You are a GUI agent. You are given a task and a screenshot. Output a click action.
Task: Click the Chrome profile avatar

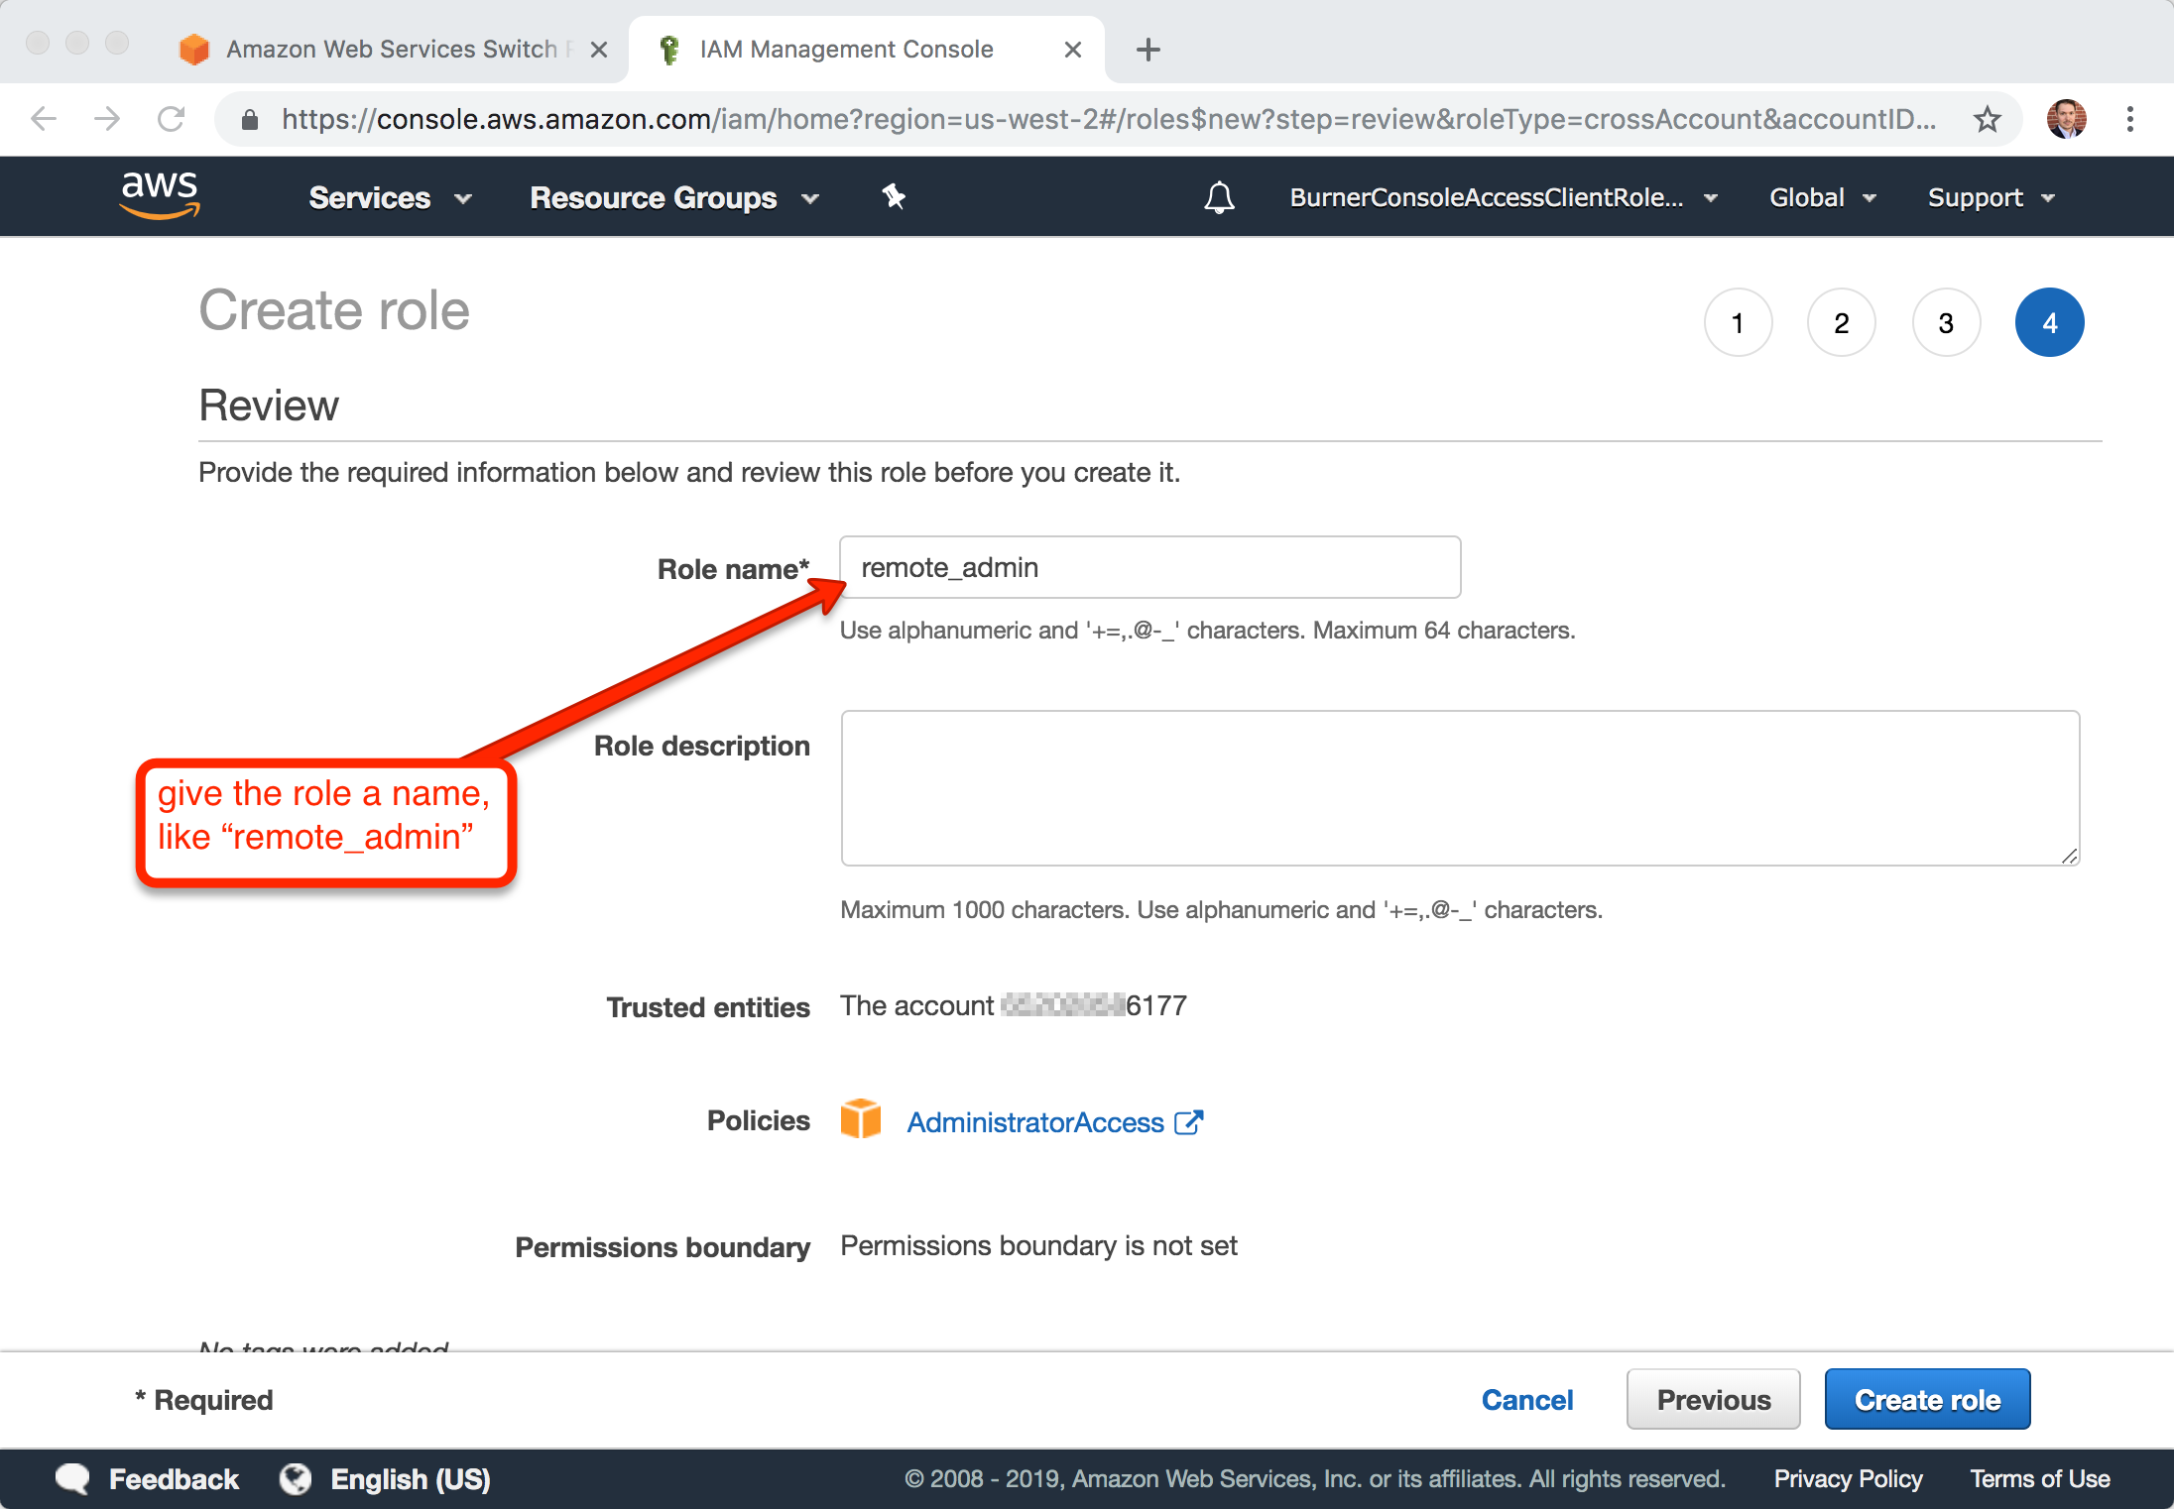click(x=2066, y=120)
